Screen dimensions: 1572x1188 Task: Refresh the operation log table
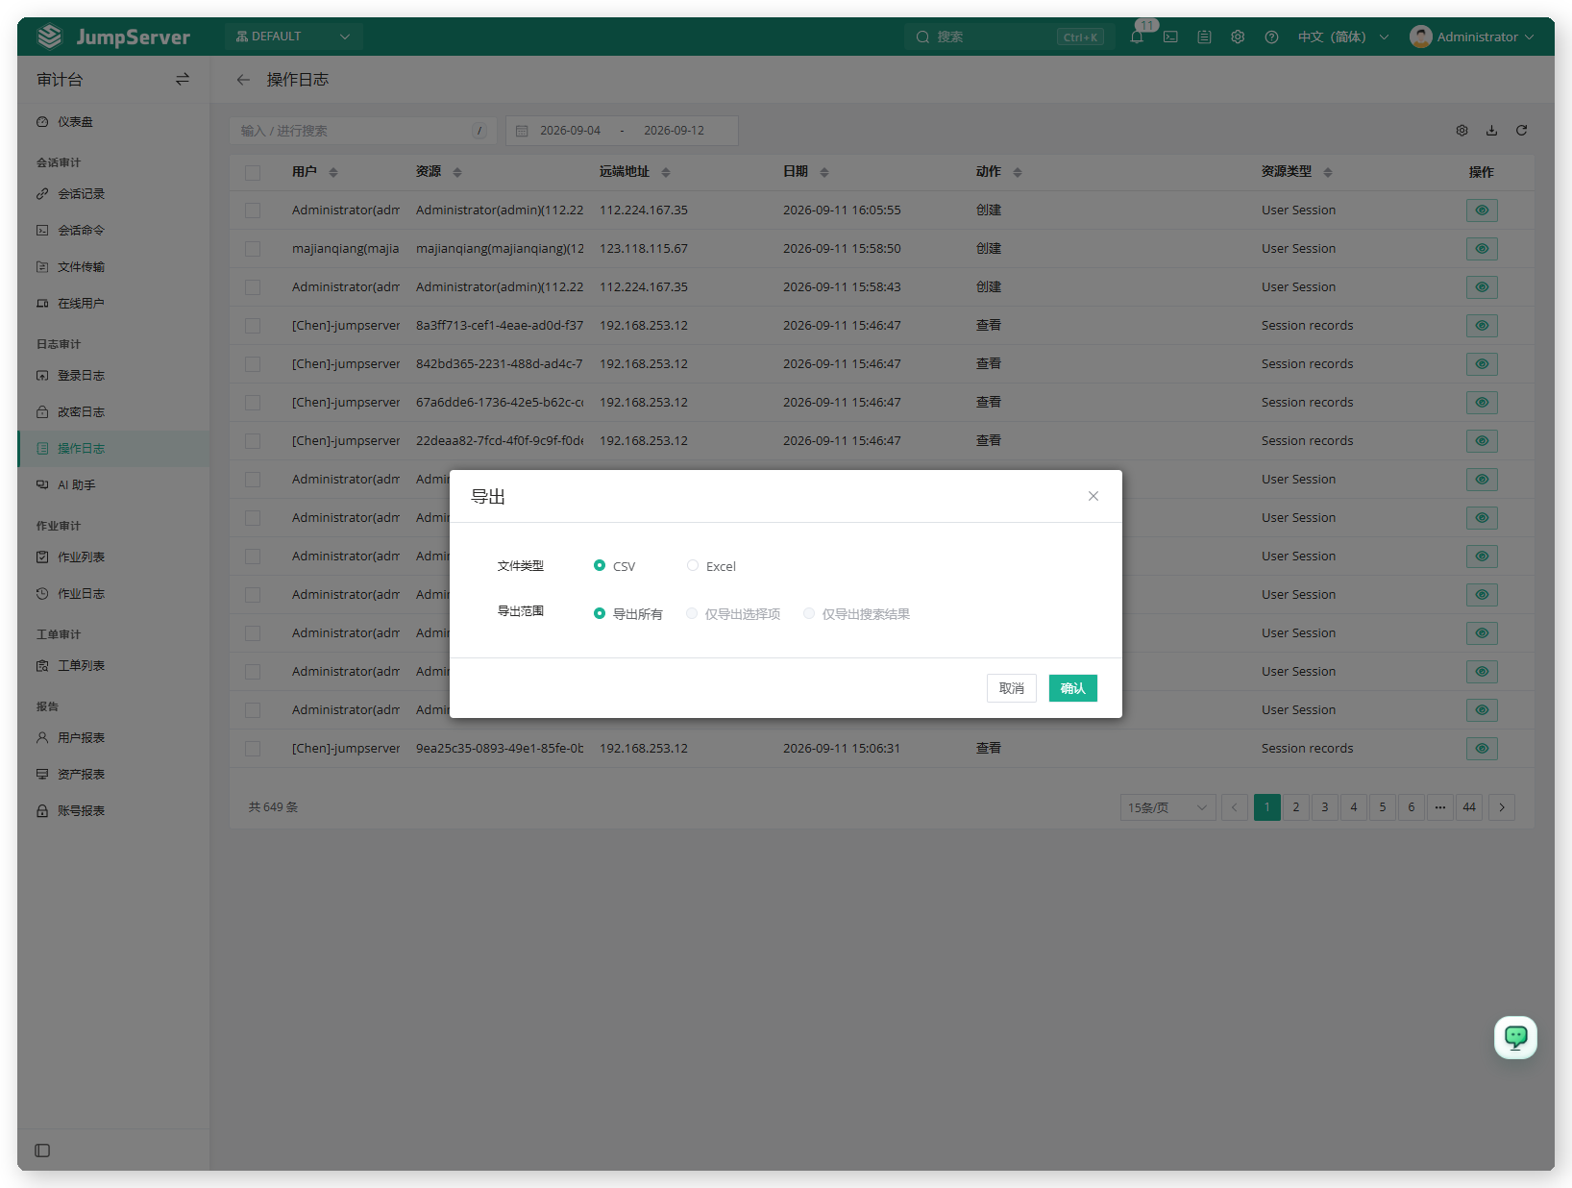pos(1521,130)
